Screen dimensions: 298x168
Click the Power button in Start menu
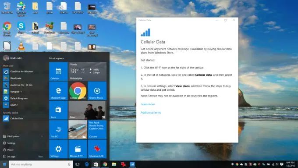(x=8, y=150)
